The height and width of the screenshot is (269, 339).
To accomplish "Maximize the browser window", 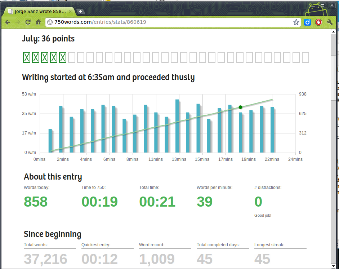I will pos(323,5).
